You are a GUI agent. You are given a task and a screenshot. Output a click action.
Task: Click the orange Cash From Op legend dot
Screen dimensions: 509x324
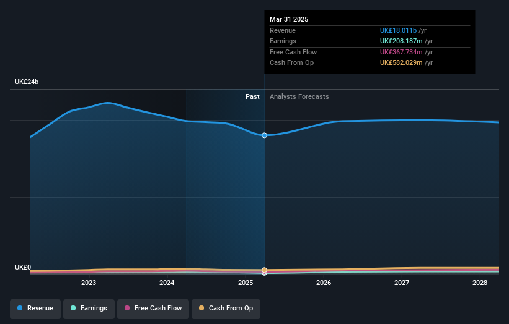click(x=201, y=308)
